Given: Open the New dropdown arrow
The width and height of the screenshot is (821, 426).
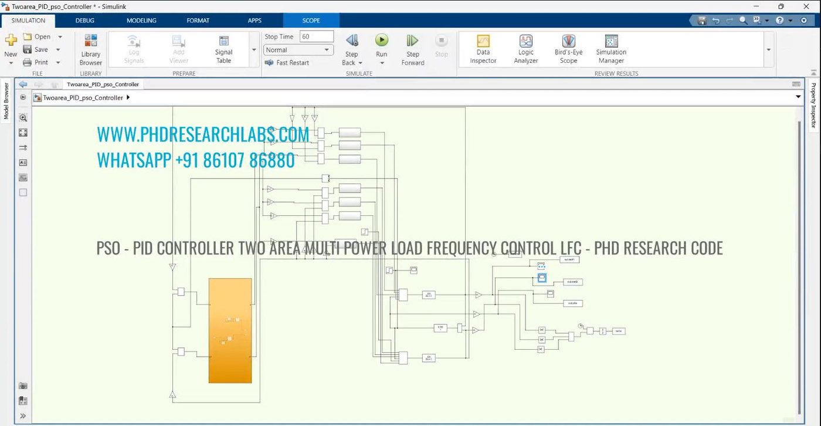Looking at the screenshot, I should tap(11, 63).
